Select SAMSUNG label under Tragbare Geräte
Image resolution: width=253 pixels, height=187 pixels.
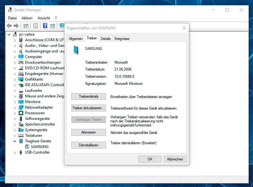click(40, 147)
